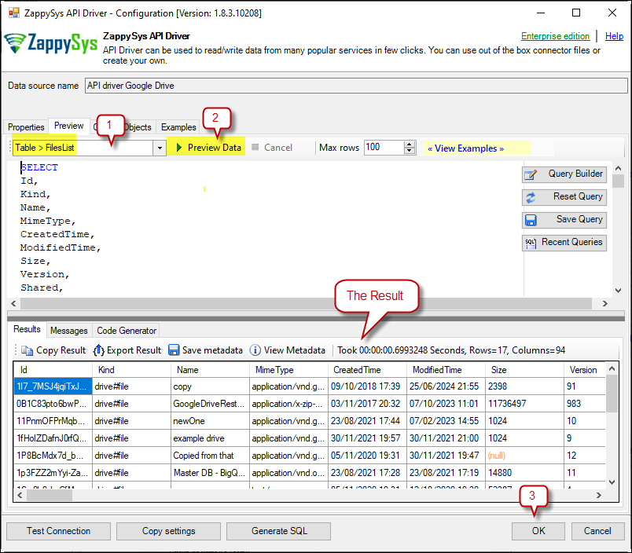Image resolution: width=632 pixels, height=553 pixels.
Task: Click the ModifiedTime column header
Action: tap(446, 370)
